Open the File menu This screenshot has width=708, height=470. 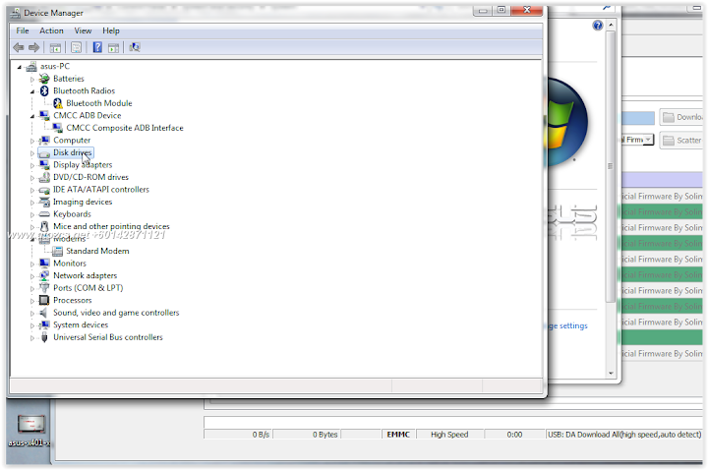[x=22, y=30]
